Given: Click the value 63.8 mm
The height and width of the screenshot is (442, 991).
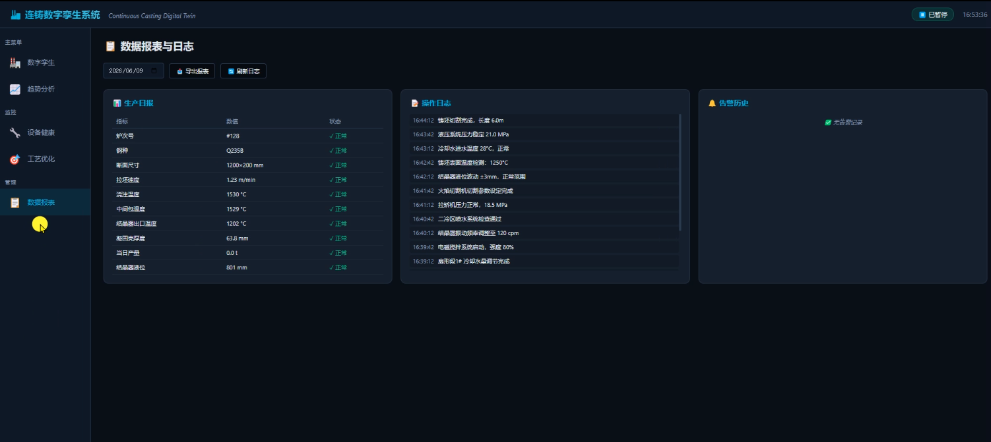Looking at the screenshot, I should tap(238, 238).
